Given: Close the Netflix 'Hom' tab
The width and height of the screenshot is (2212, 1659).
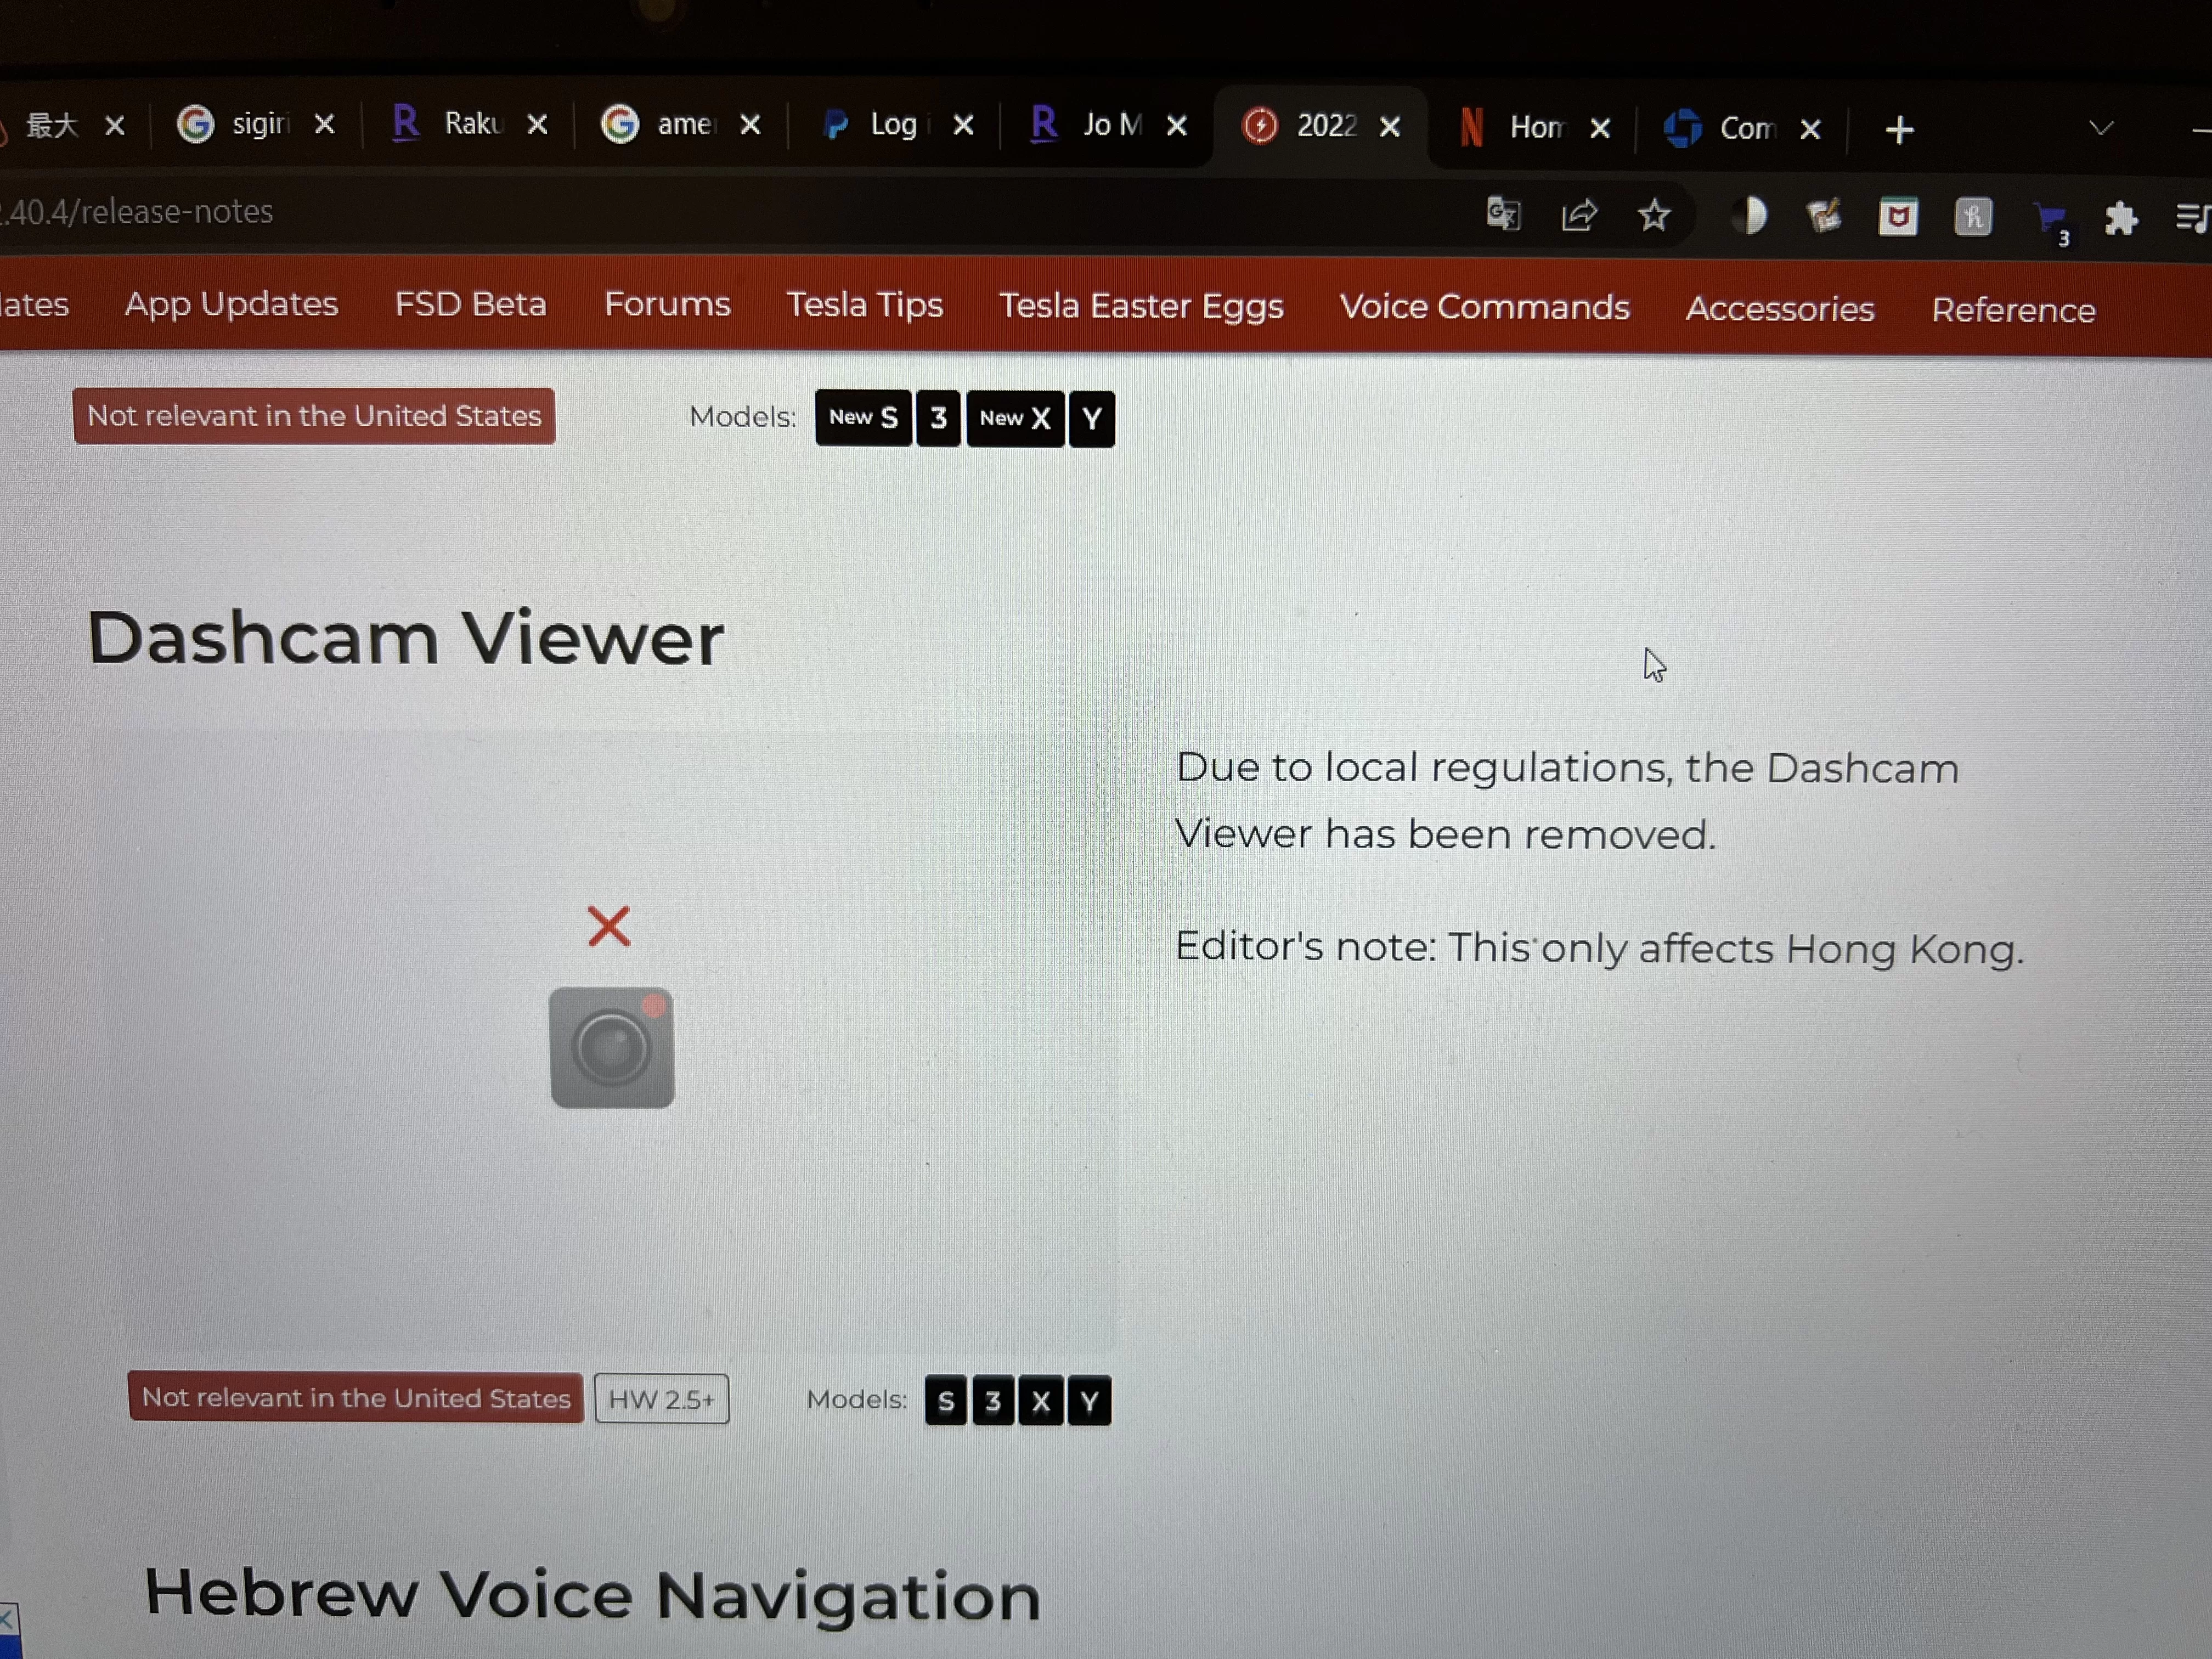Looking at the screenshot, I should (x=1600, y=128).
